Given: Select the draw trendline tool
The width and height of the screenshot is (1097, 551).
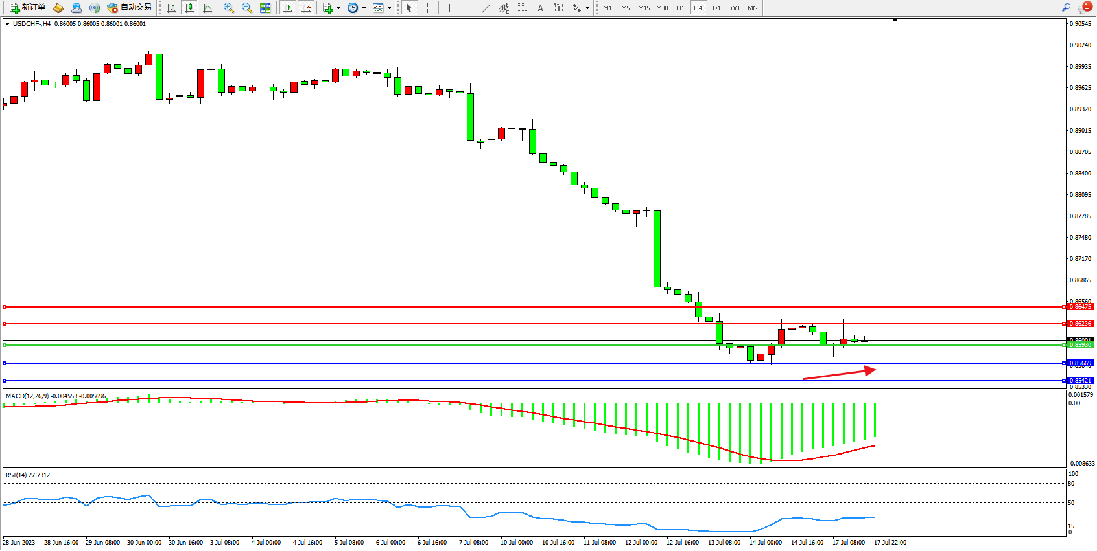Looking at the screenshot, I should pos(486,8).
